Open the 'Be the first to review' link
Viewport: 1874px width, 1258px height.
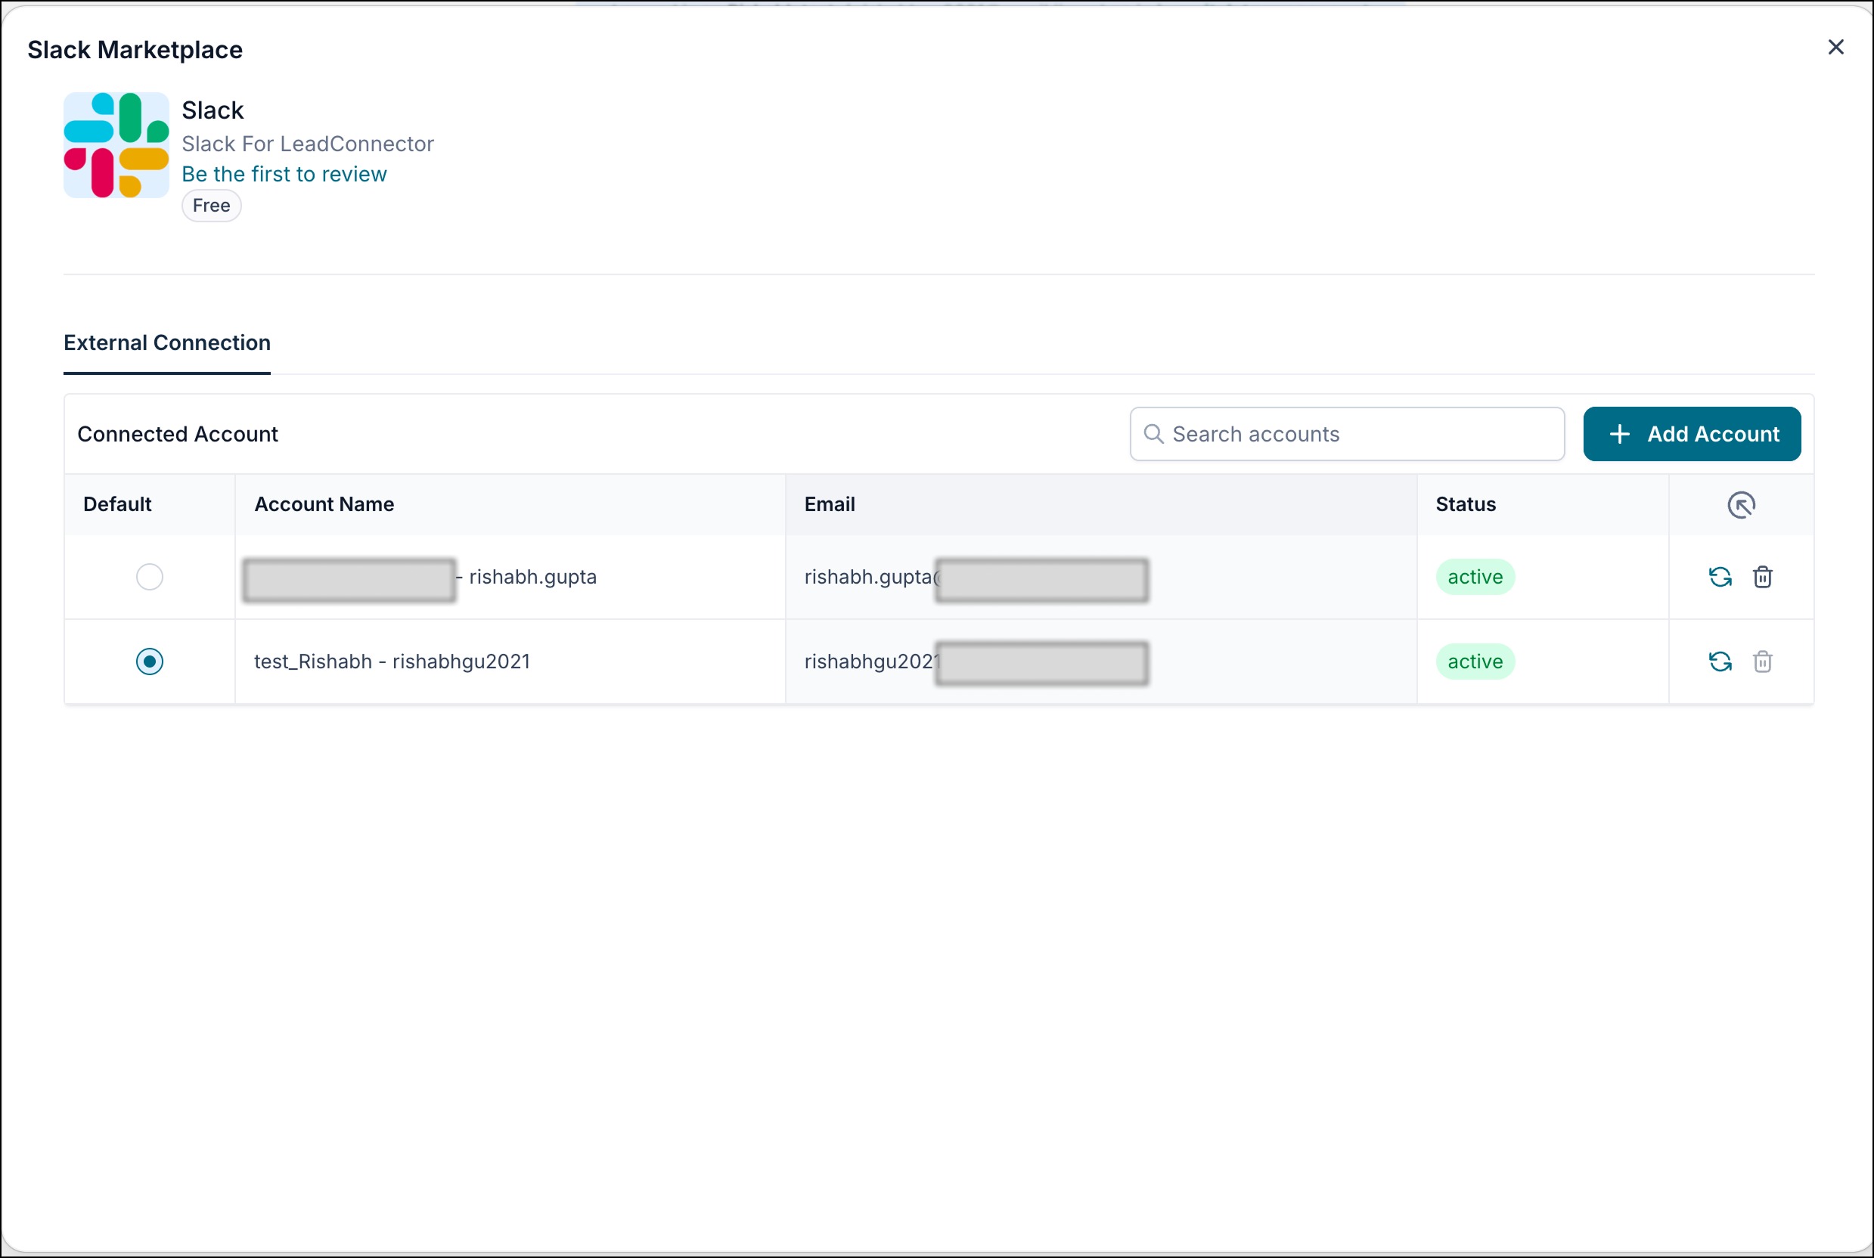(x=284, y=174)
